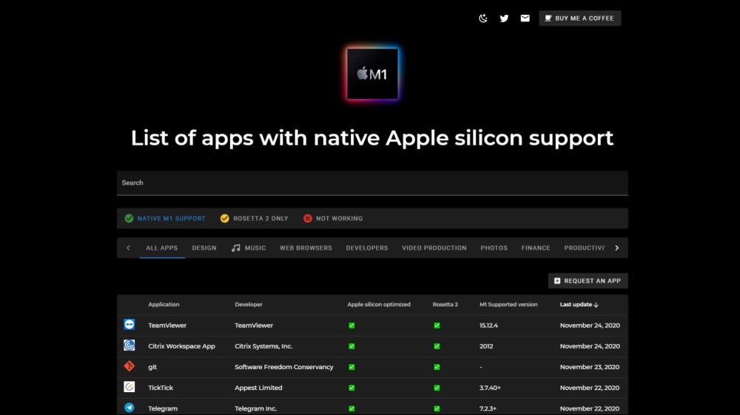
Task: Click the email envelope icon
Action: [525, 18]
